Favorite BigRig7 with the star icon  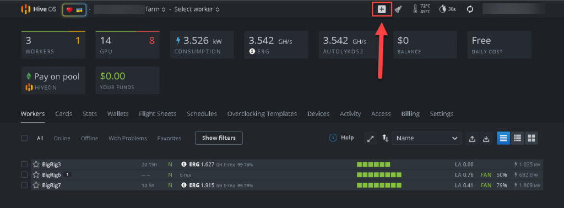point(36,185)
